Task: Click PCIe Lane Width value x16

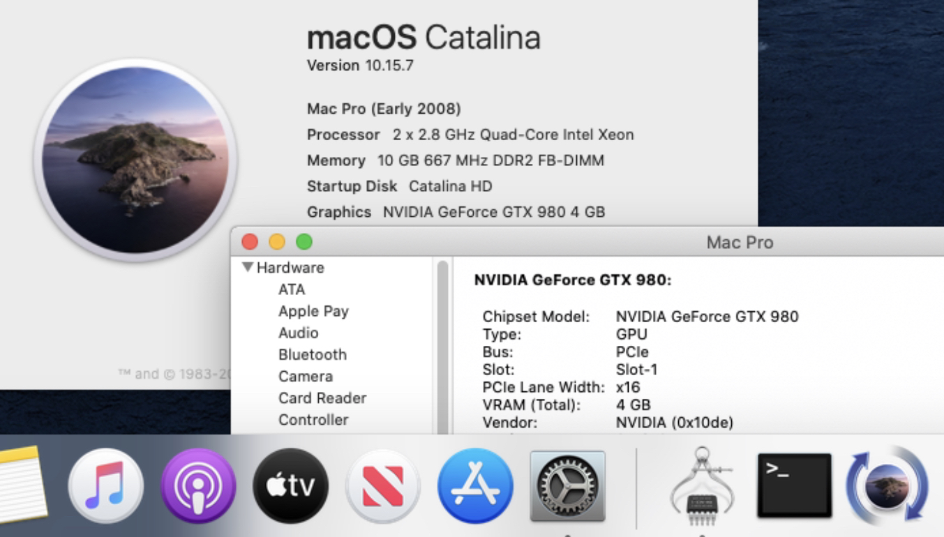Action: [x=629, y=386]
